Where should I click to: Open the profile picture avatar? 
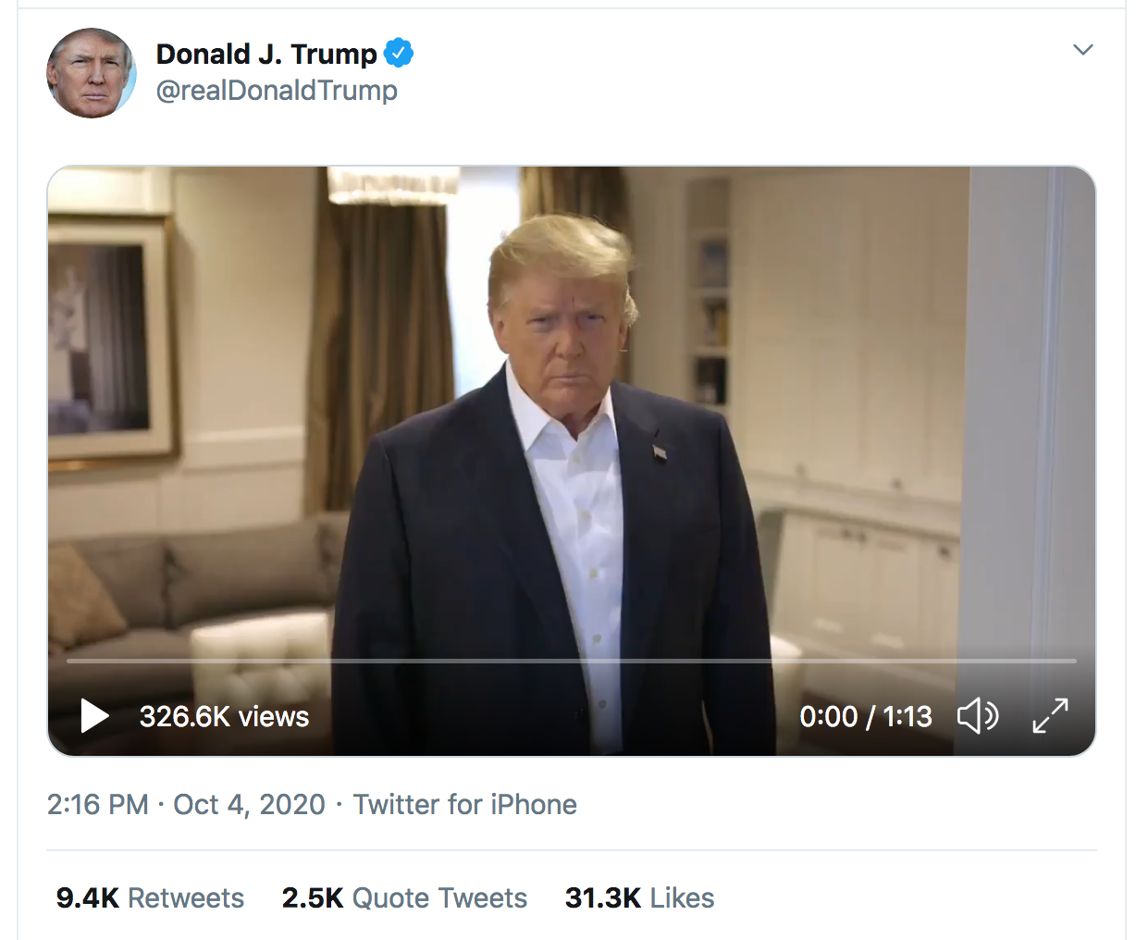coord(92,73)
